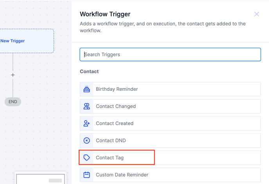
Task: Click the Contact Tag label icon
Action: tap(87, 158)
